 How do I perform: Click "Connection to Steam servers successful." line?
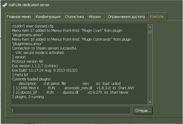pos(44,48)
